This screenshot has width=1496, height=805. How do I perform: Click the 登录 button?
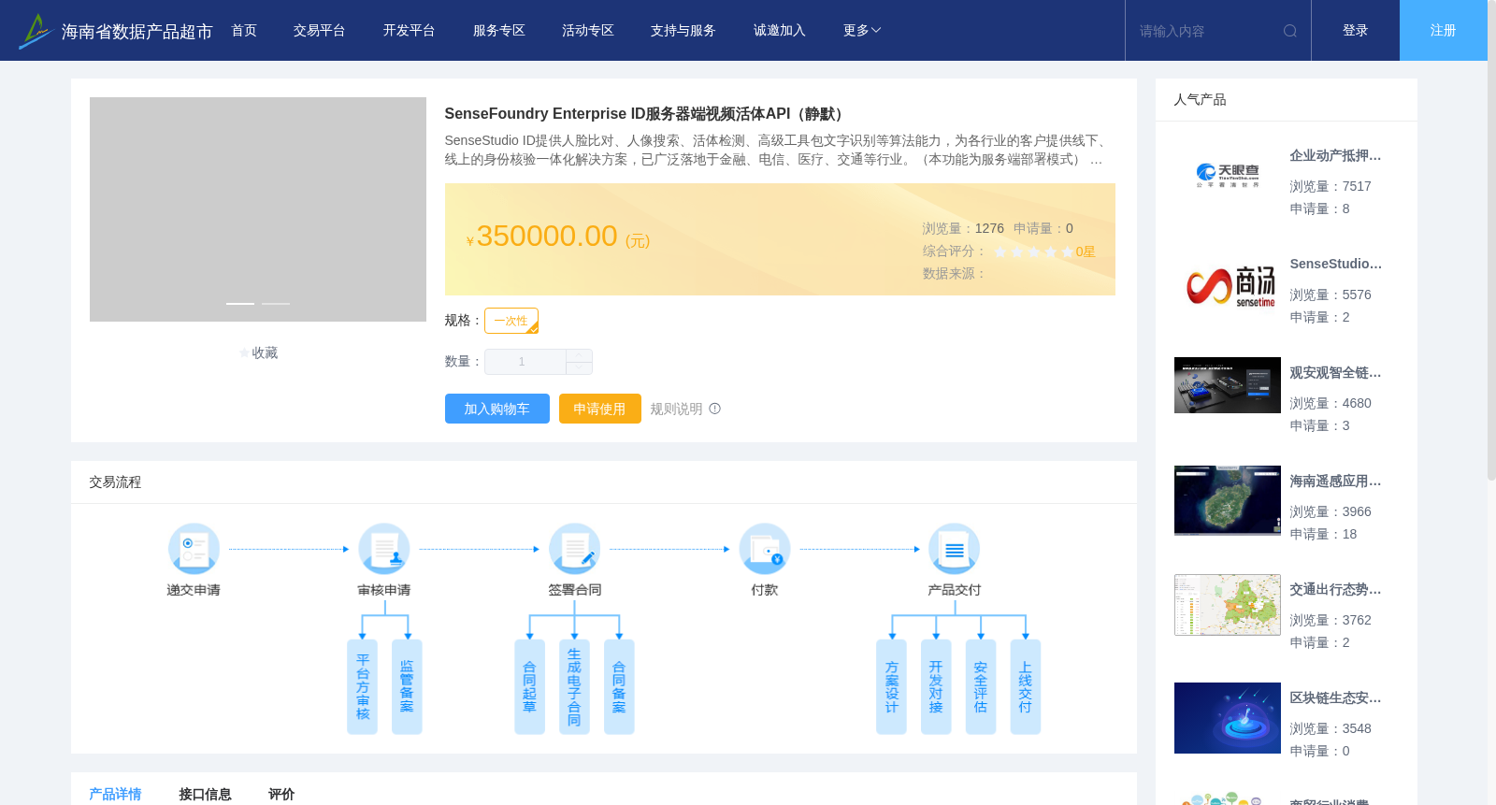tap(1356, 31)
